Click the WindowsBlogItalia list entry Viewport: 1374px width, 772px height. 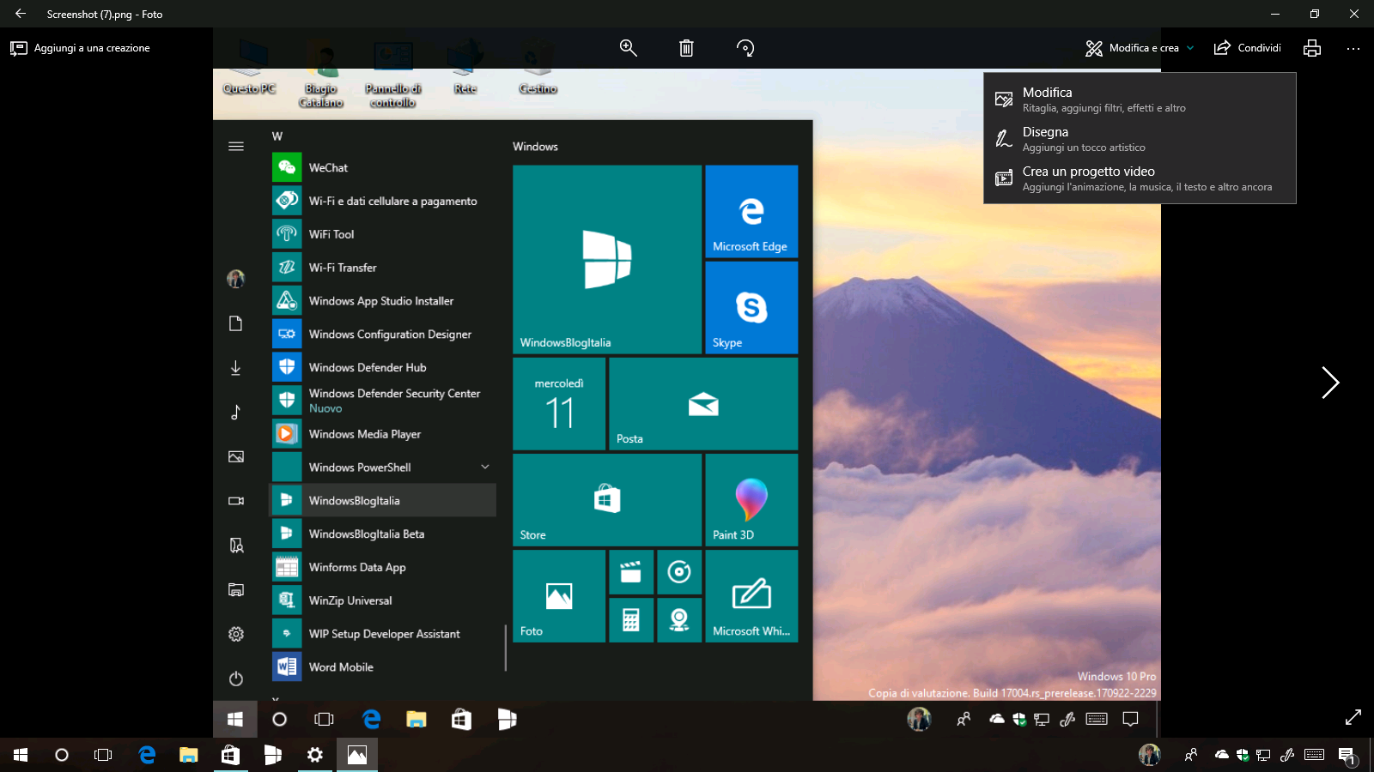383,500
